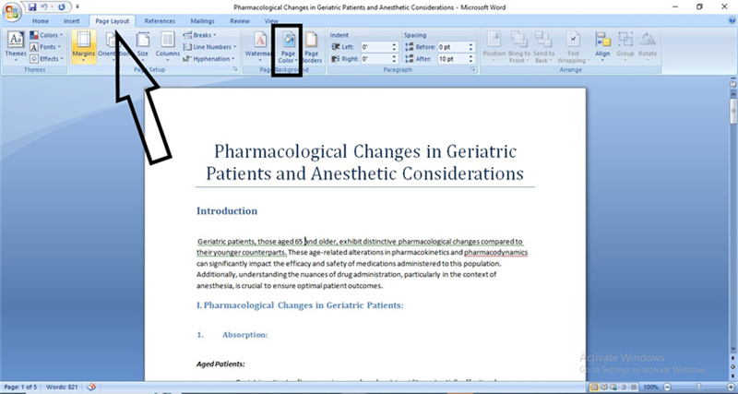Screen dimensions: 738x394
Task: Click the Indent Left stepper arrows
Action: [395, 47]
